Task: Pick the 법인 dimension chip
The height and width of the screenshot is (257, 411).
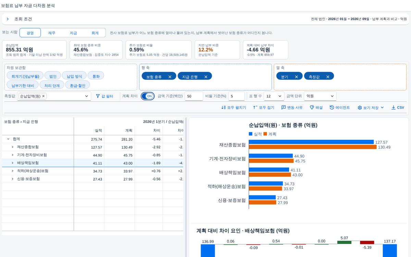Action: (x=53, y=76)
